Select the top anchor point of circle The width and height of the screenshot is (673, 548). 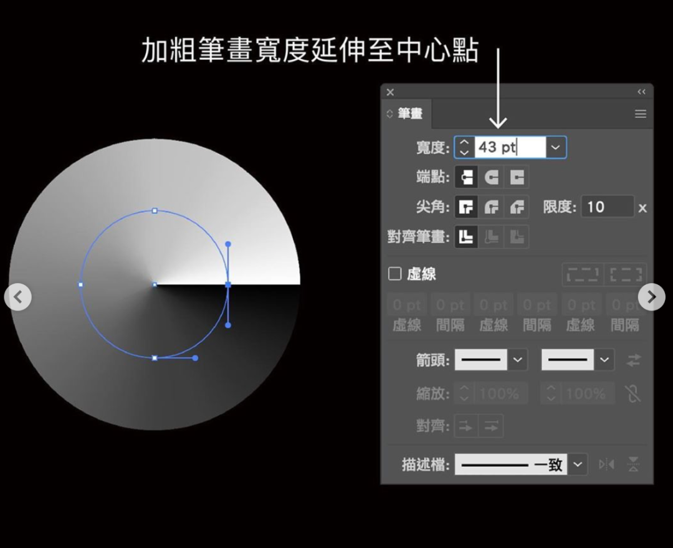(x=155, y=211)
